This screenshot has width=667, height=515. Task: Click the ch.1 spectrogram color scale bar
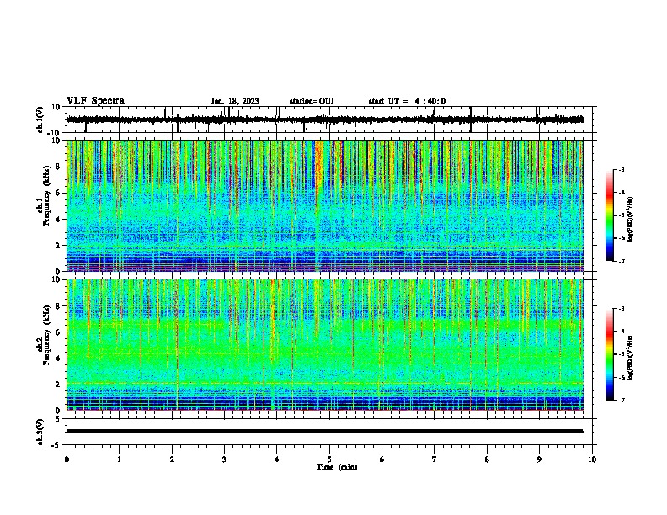[x=610, y=215]
